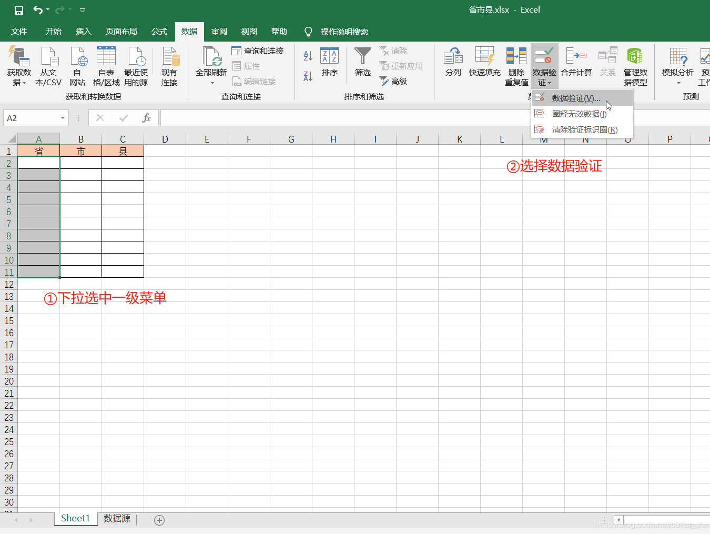
Task: Open the Name Box dropdown arrow
Action: [63, 118]
